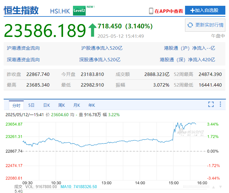Click the mobile phone icon
229x193 pixels.
[151, 11]
